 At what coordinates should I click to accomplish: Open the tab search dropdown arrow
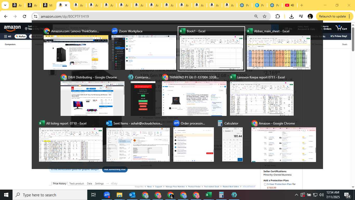click(5, 5)
